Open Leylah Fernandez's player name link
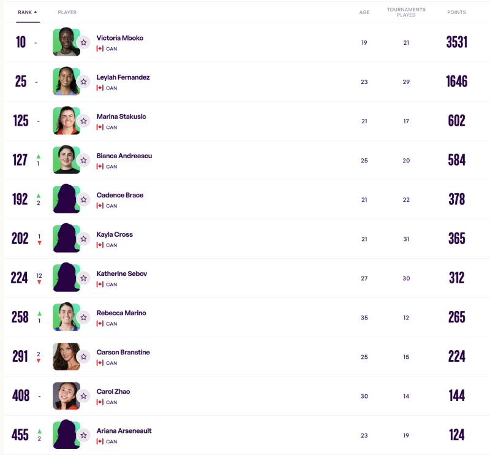 pyautogui.click(x=123, y=77)
